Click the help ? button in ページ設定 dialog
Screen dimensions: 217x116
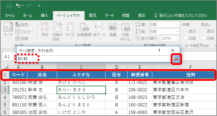159,50
